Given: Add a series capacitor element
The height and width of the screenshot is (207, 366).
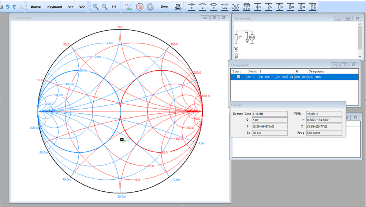Looking at the screenshot, I should tap(191, 7).
